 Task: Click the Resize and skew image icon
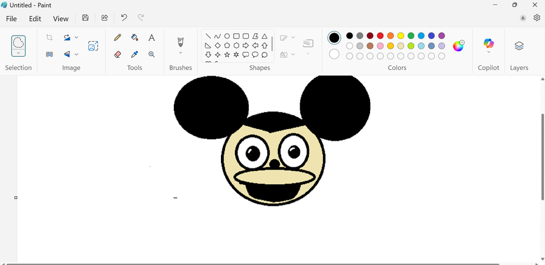coord(93,46)
